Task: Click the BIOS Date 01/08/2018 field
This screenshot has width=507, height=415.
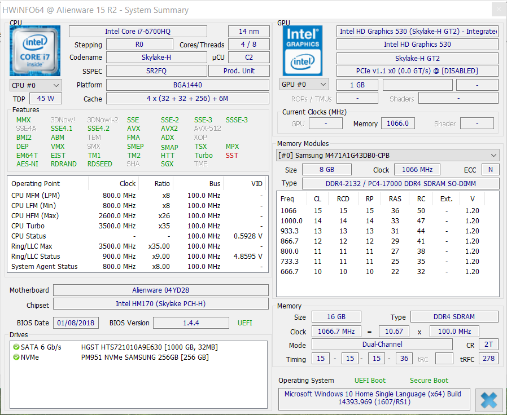Action: click(76, 323)
